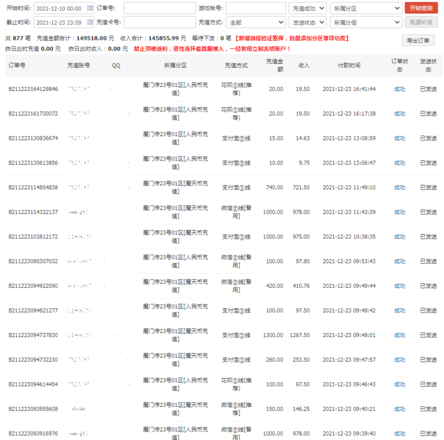Click 成功 link for order B211223114854838
Image resolution: width=444 pixels, height=440 pixels.
(x=400, y=187)
